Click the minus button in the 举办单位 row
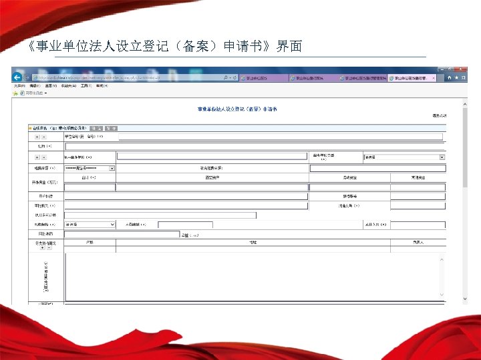Screen dimensions: 481x360 (x=44, y=157)
